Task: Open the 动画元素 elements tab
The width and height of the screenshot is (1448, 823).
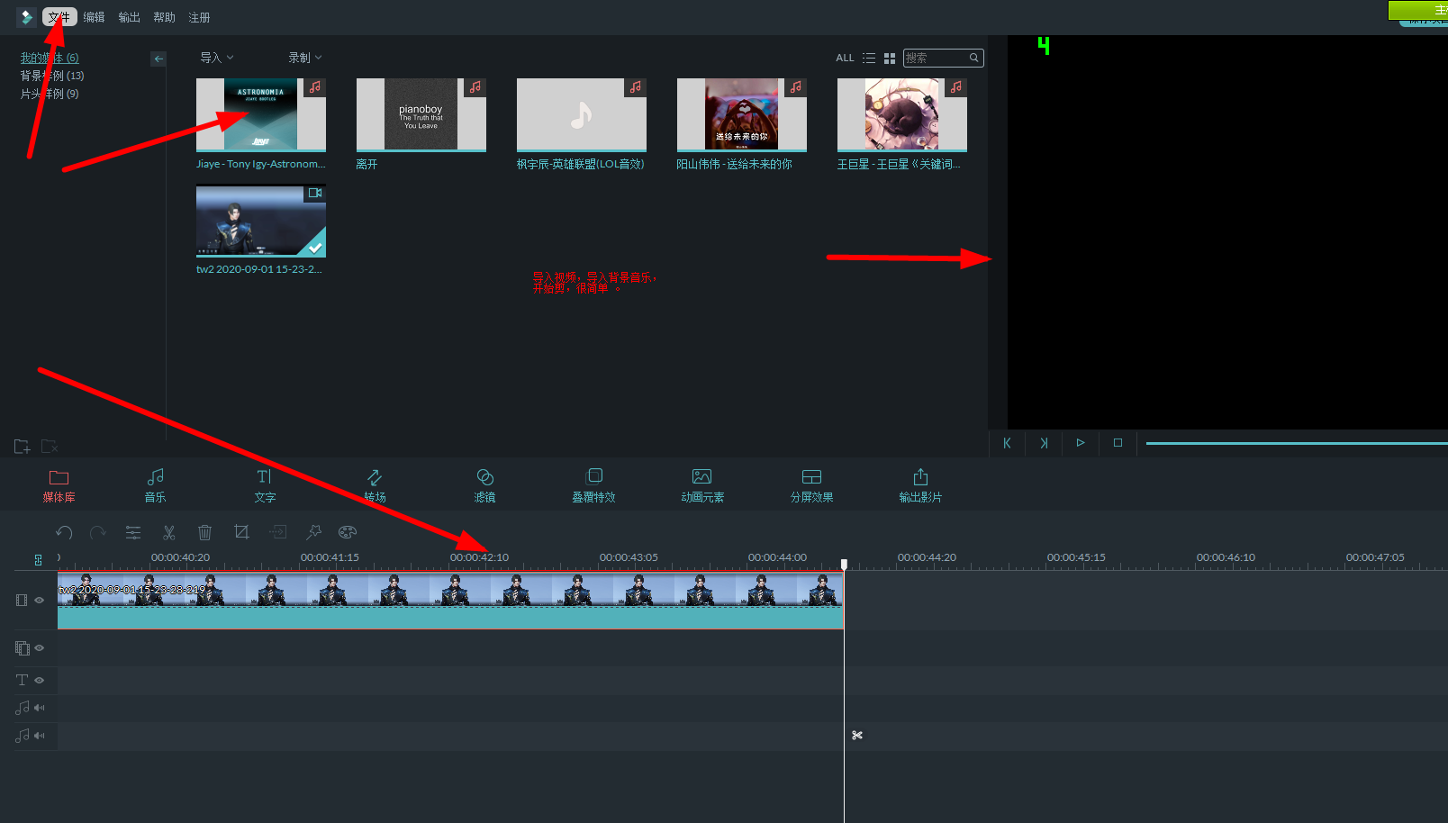Action: tap(702, 485)
